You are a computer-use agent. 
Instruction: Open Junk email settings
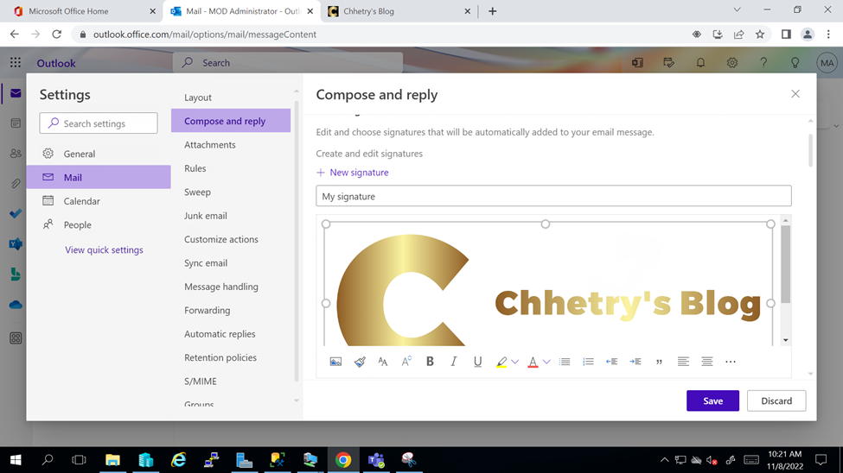point(231,215)
